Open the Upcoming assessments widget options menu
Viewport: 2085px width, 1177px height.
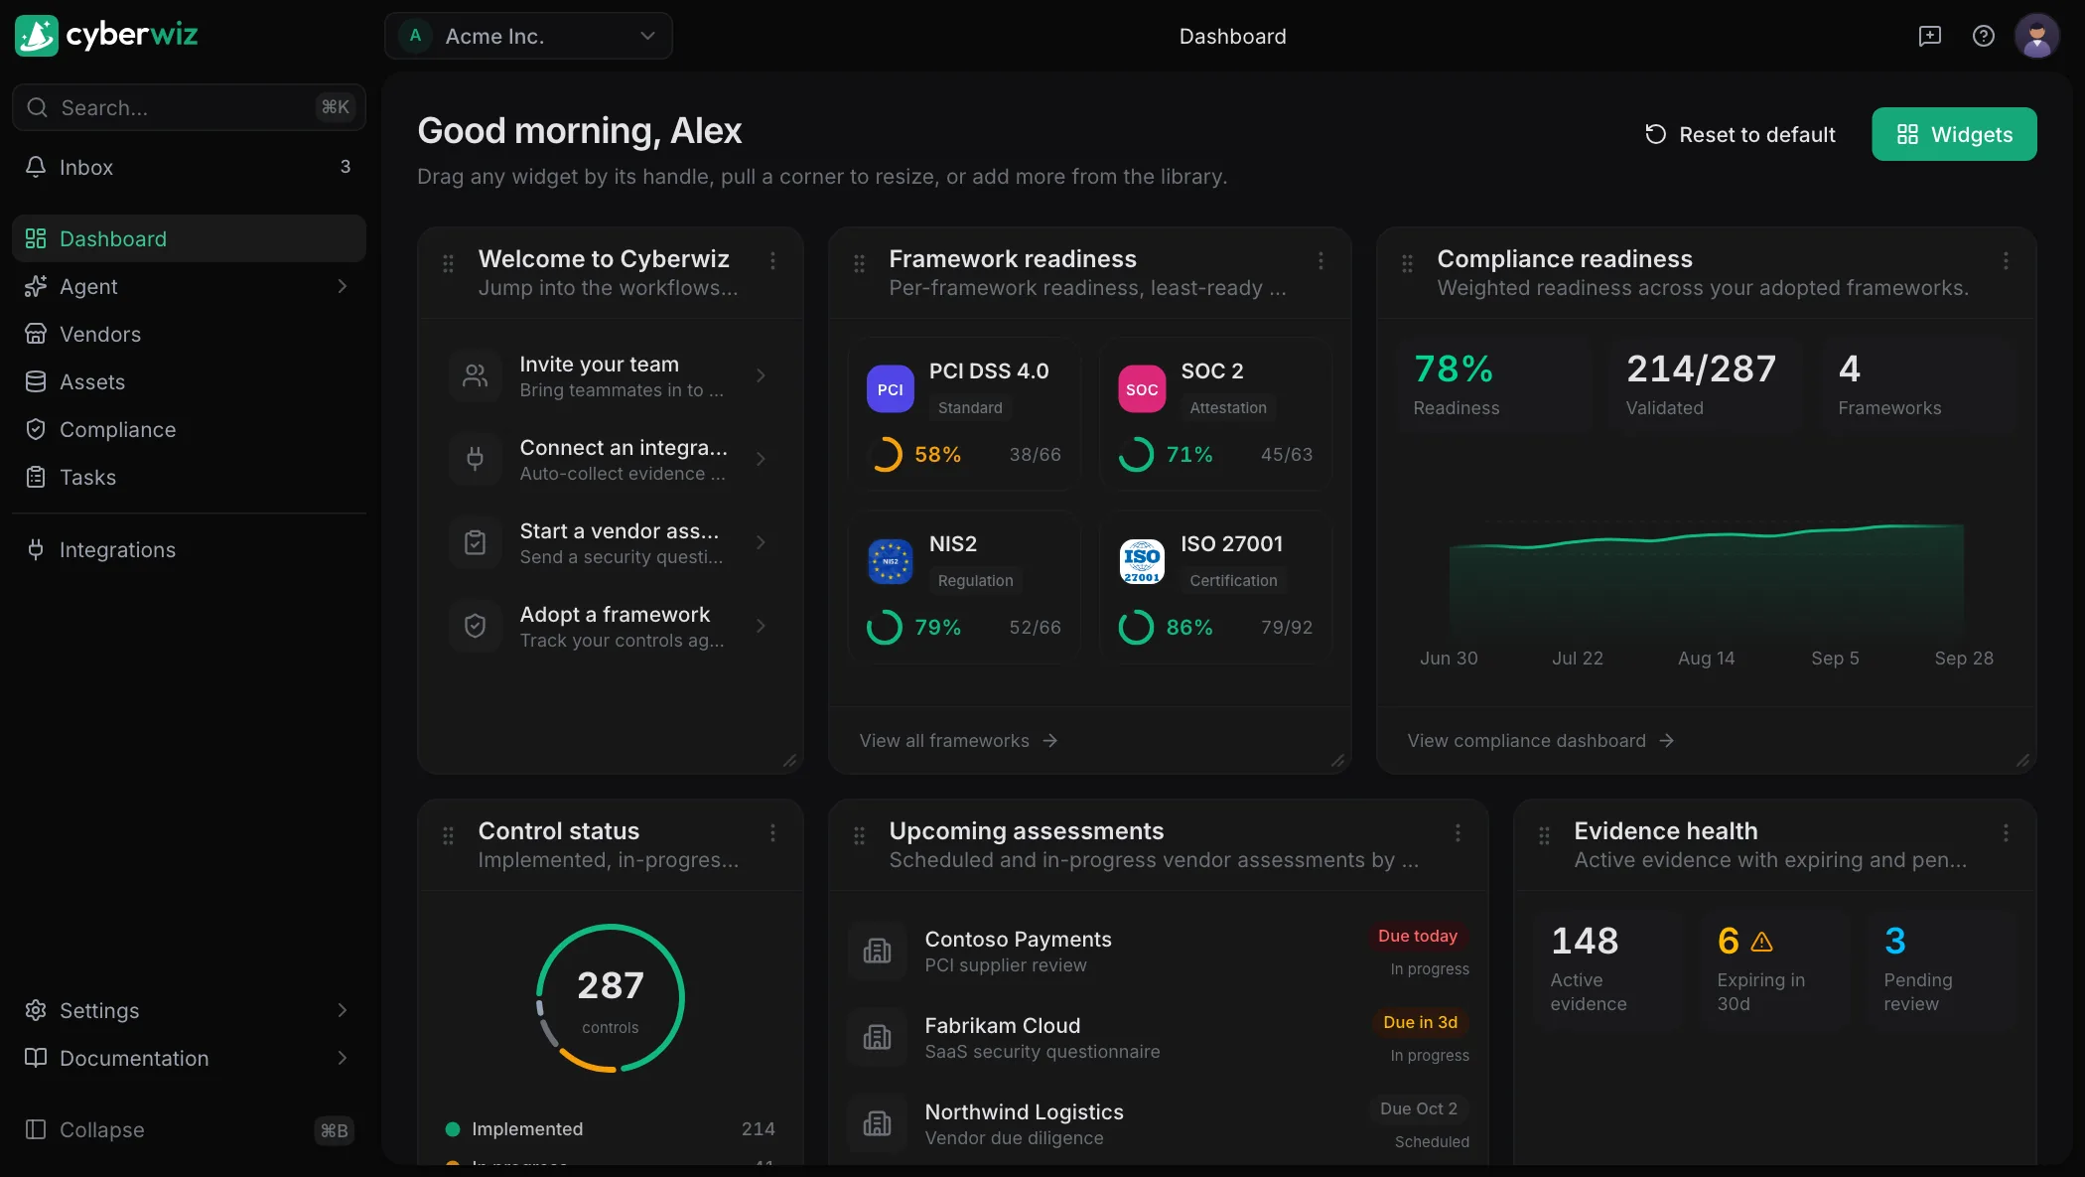tap(1458, 832)
